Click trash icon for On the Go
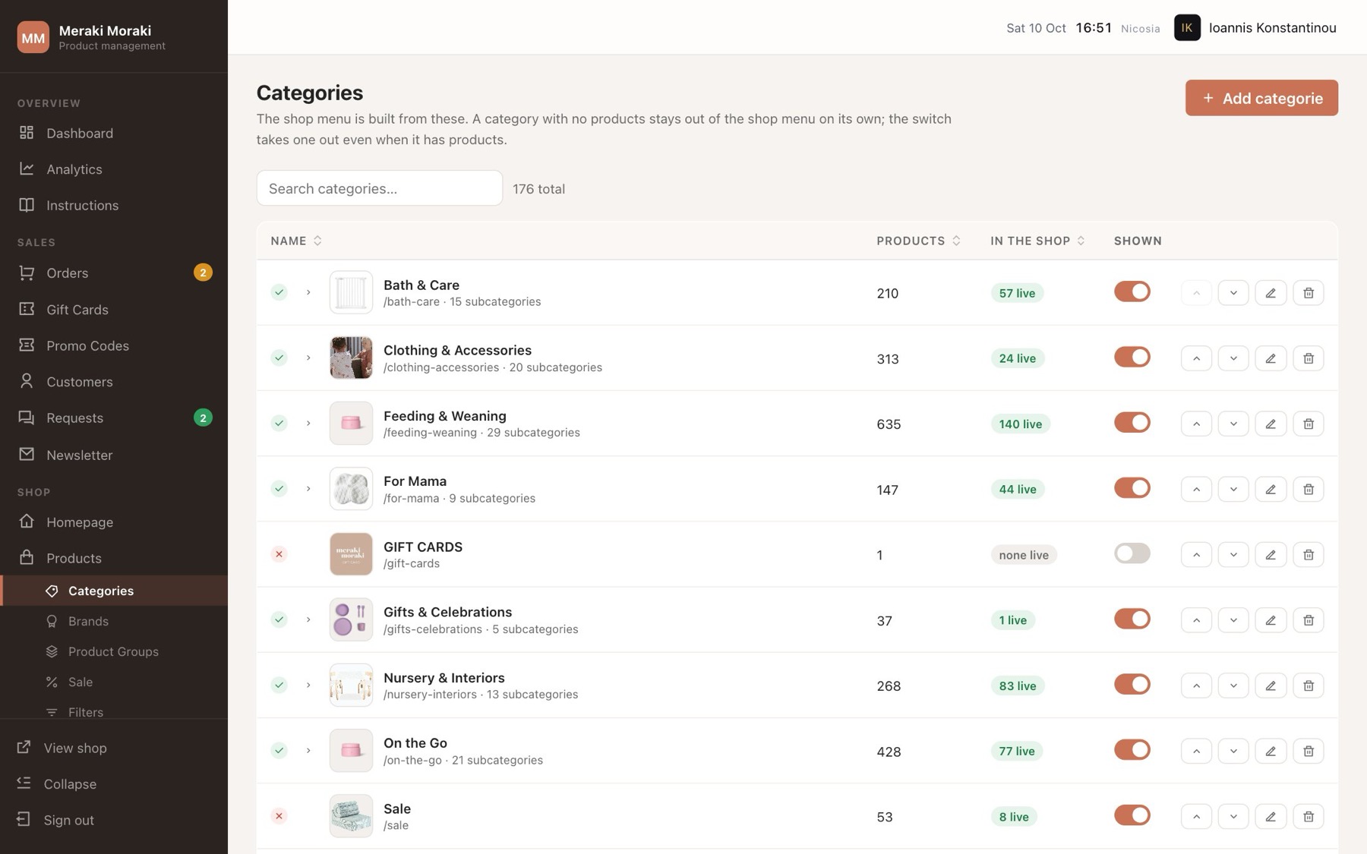Image resolution: width=1367 pixels, height=854 pixels. [1309, 752]
